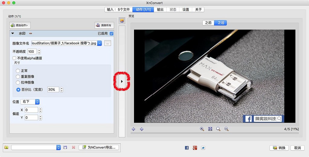Open the 关于 tab
Screen dimensions: 309x157
pyautogui.click(x=198, y=9)
